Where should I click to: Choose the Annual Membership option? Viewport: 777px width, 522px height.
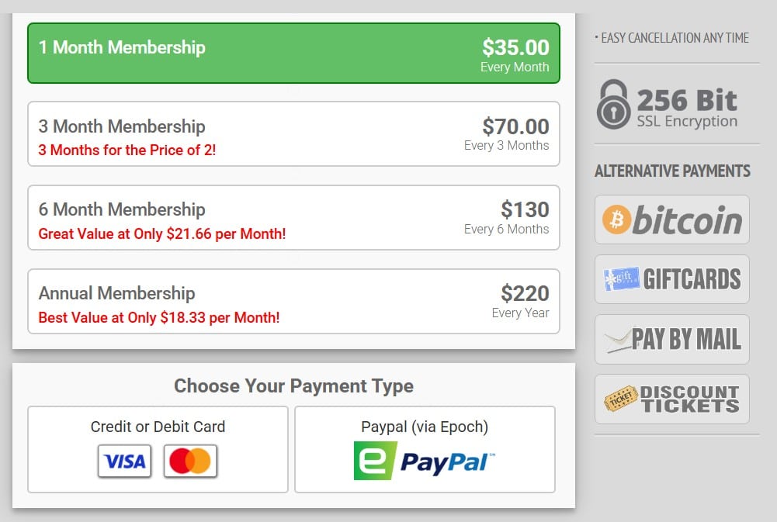point(294,301)
